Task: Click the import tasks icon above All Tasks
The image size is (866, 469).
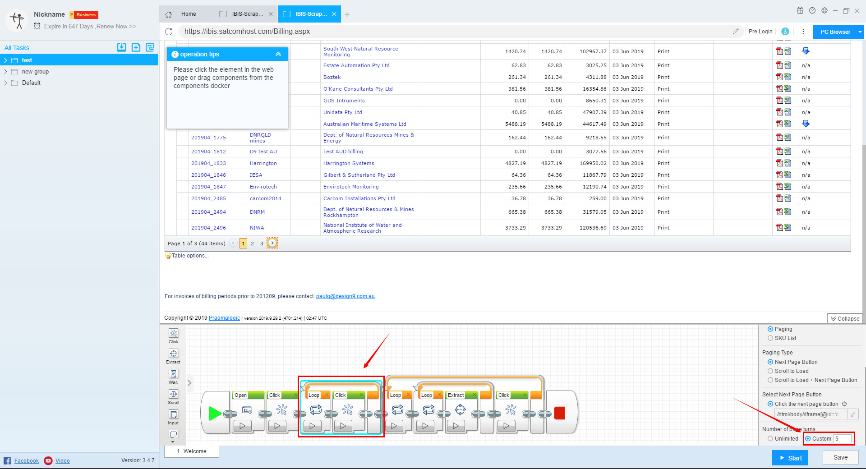Action: pyautogui.click(x=122, y=47)
